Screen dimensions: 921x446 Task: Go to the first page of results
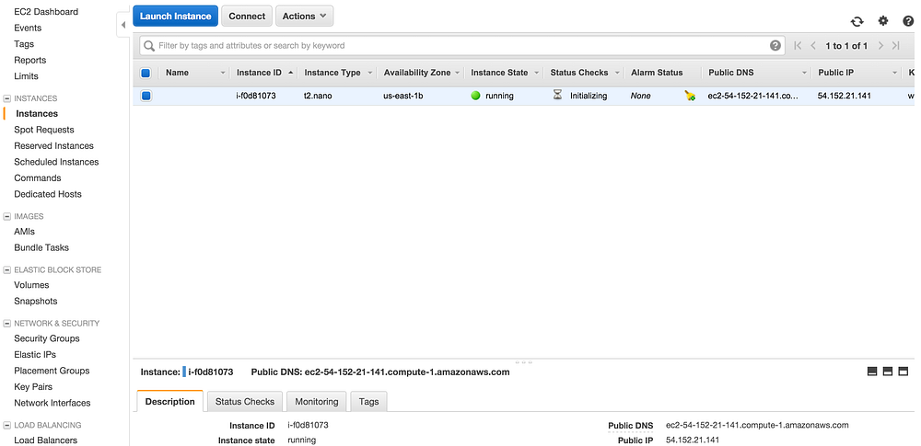point(797,45)
